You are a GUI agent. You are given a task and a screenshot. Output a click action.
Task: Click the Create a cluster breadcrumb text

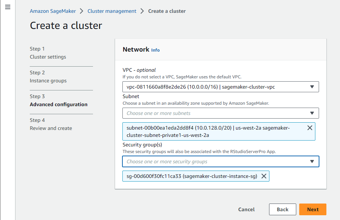[x=167, y=11]
